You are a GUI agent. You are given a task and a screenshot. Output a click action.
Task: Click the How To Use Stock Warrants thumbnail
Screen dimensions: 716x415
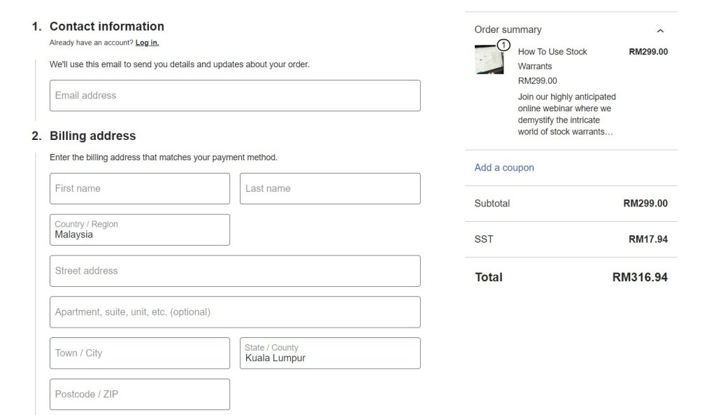[x=487, y=59]
